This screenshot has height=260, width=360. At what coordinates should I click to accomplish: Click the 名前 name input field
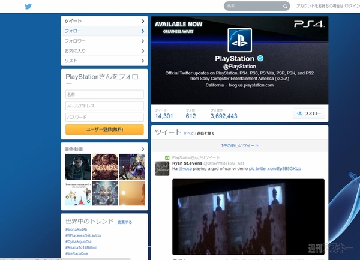pos(104,94)
